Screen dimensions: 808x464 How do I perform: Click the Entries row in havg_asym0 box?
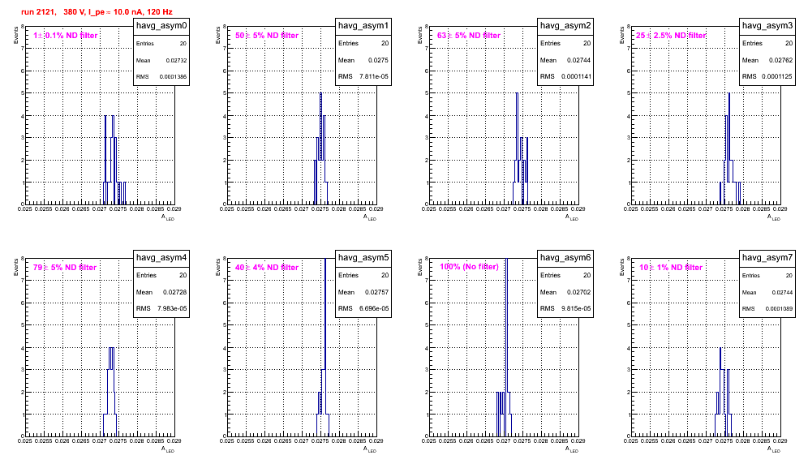(x=161, y=44)
